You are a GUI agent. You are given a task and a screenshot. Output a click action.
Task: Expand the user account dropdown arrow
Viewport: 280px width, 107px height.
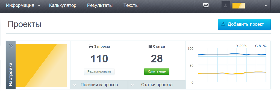(x=266, y=5)
